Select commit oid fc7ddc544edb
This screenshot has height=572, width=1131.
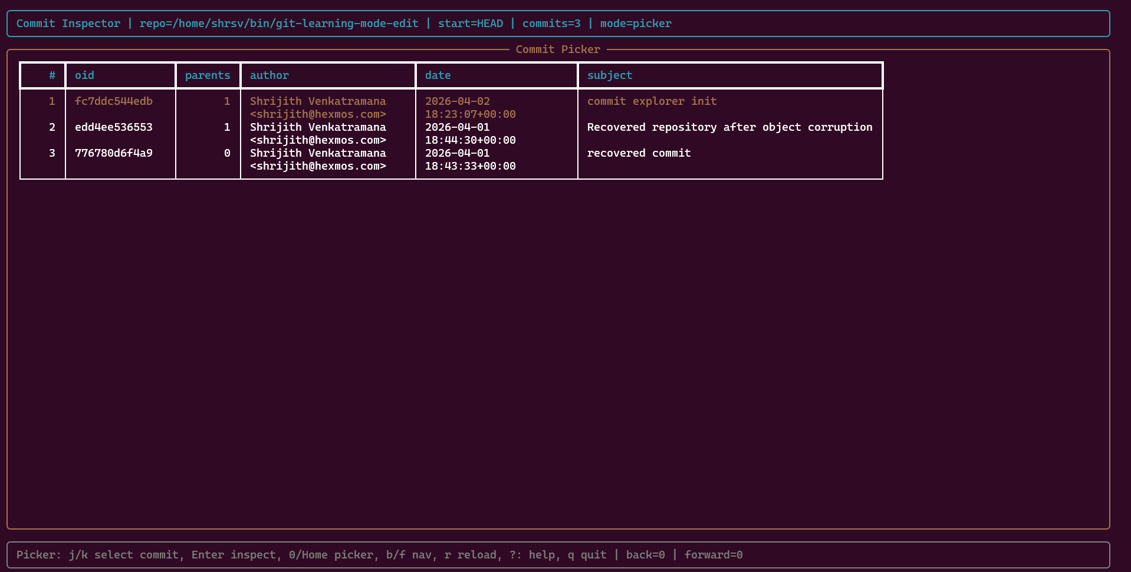tap(114, 101)
